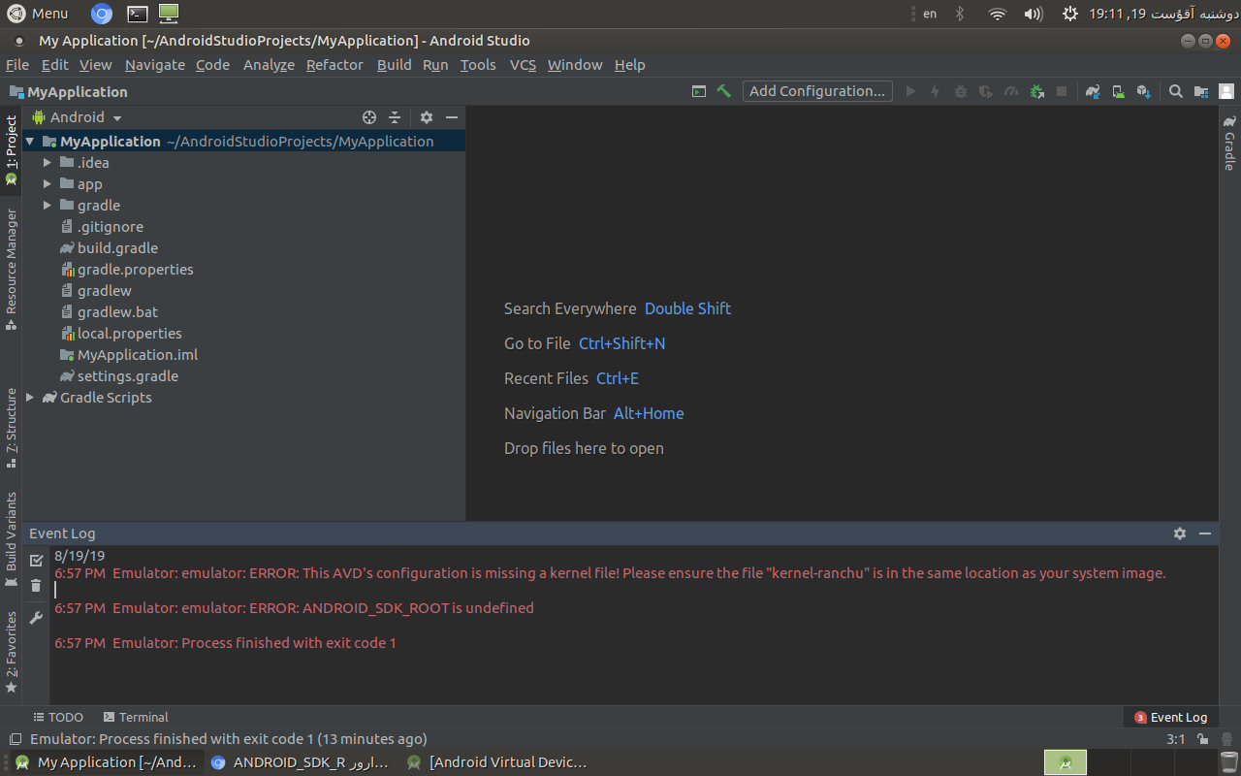The width and height of the screenshot is (1241, 776).
Task: Click the Mark all as read checkmark icon
Action: (x=36, y=561)
